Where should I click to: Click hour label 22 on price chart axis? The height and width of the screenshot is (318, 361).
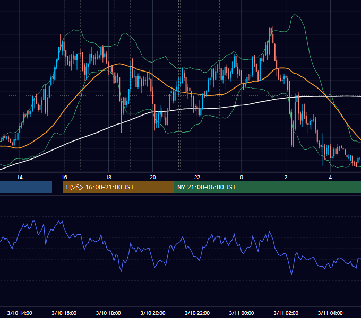pyautogui.click(x=197, y=178)
